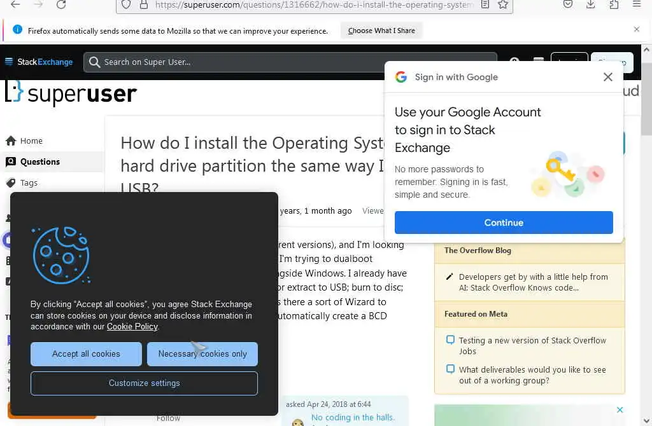Viewport: 652px width, 426px height.
Task: Open the No coding in the halls user profile
Action: 353,417
